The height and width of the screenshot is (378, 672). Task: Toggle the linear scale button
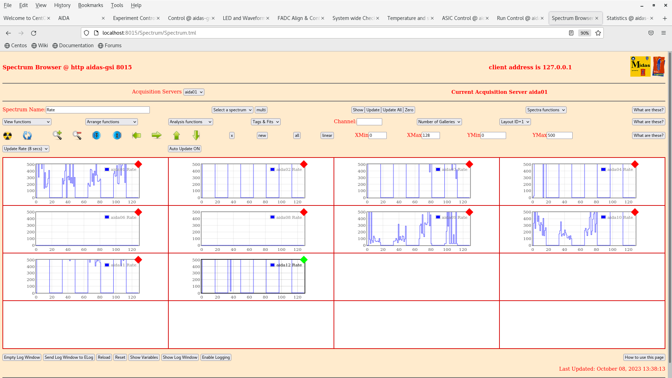(x=327, y=135)
